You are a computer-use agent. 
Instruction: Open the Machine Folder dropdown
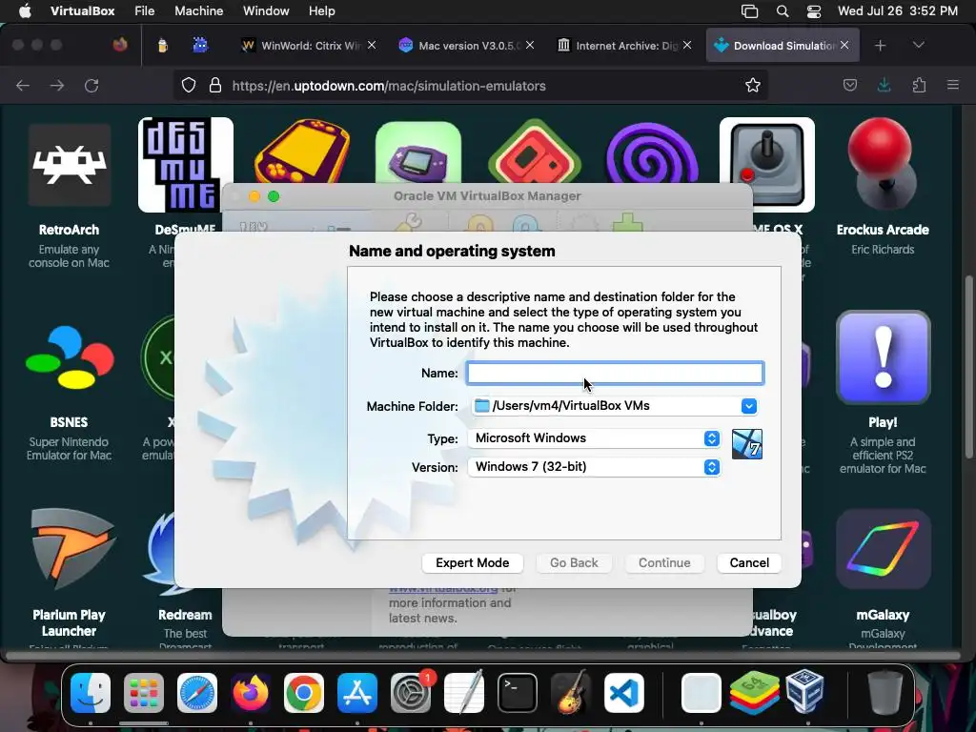coord(749,406)
